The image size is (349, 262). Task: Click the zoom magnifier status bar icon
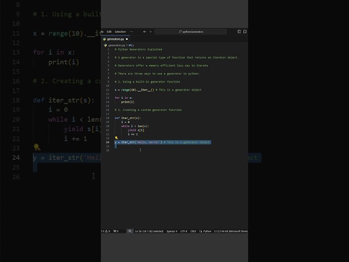pyautogui.click(x=130, y=231)
